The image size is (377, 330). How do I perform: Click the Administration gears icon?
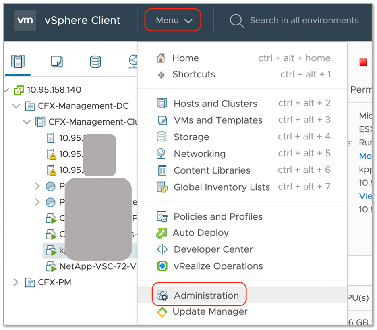(x=162, y=295)
